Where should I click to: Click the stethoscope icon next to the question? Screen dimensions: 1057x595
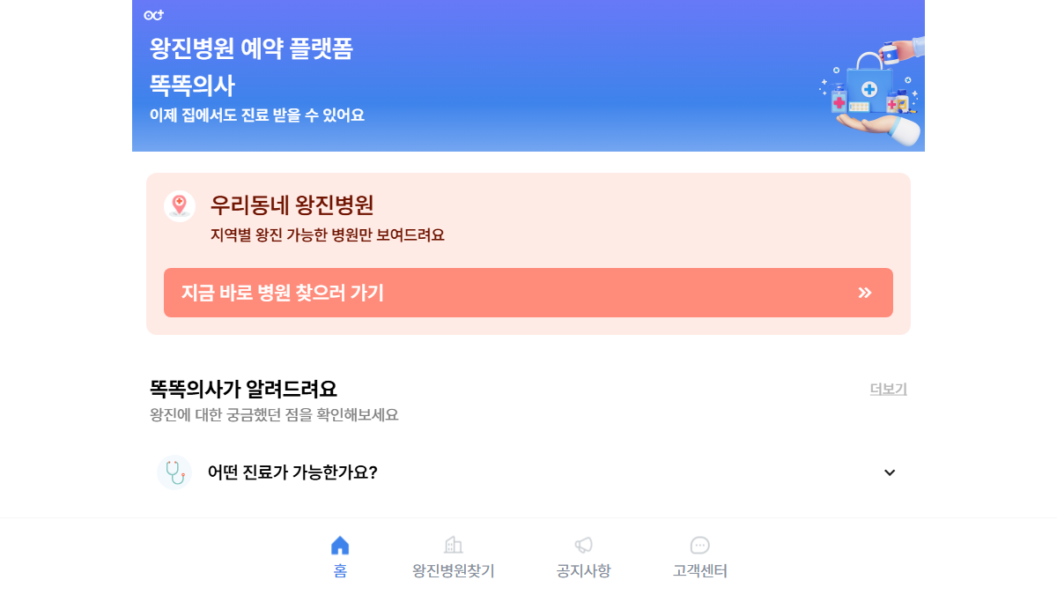(x=174, y=472)
